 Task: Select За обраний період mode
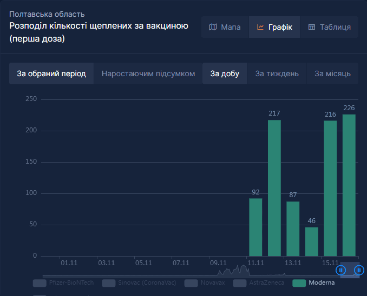[51, 73]
